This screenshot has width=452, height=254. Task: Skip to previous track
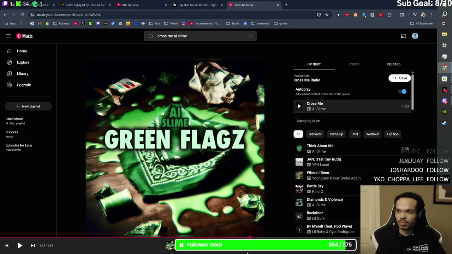6,246
